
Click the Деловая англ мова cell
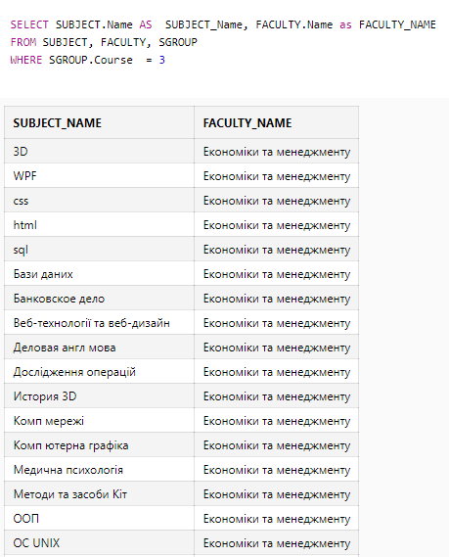pyautogui.click(x=99, y=348)
